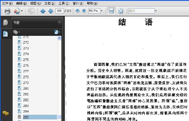Screen dimensions: 189x121
Task: Expand the collaborate icon dropdown arrow
Action: tap(22, 11)
